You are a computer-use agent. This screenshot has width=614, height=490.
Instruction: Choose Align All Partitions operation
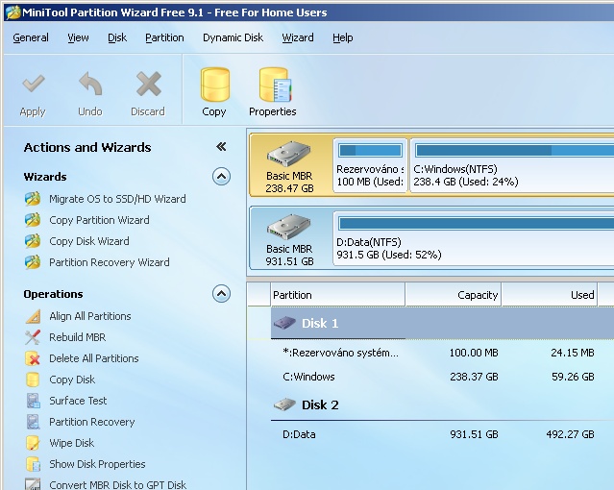click(x=90, y=316)
